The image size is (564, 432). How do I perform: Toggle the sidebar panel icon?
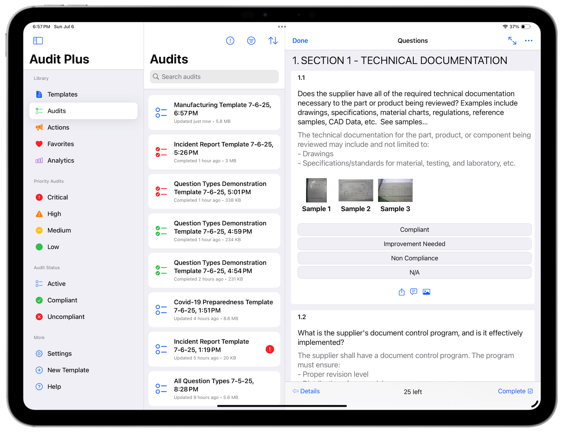(38, 41)
